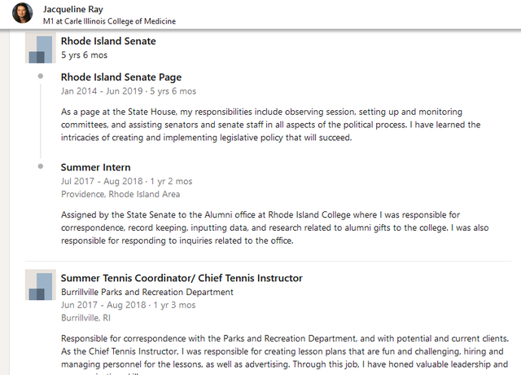Select the M1 at Carle Illinois College headline

tap(109, 21)
